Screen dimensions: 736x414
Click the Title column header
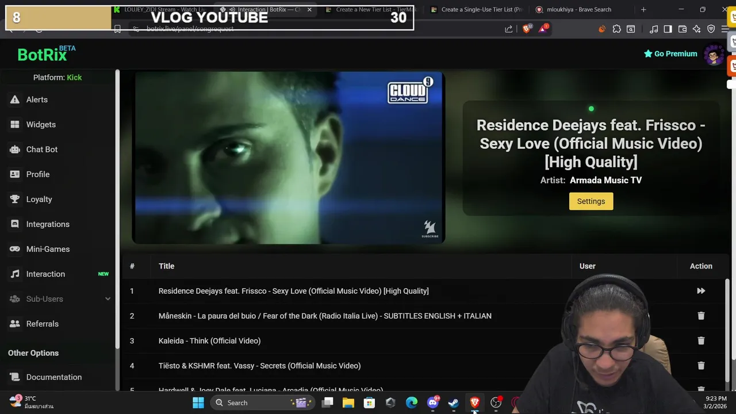point(166,266)
